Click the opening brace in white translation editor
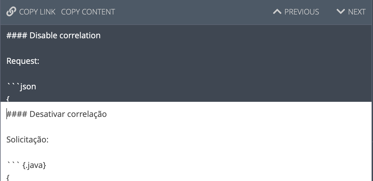Screen dimensions: 373x181 click(8, 178)
